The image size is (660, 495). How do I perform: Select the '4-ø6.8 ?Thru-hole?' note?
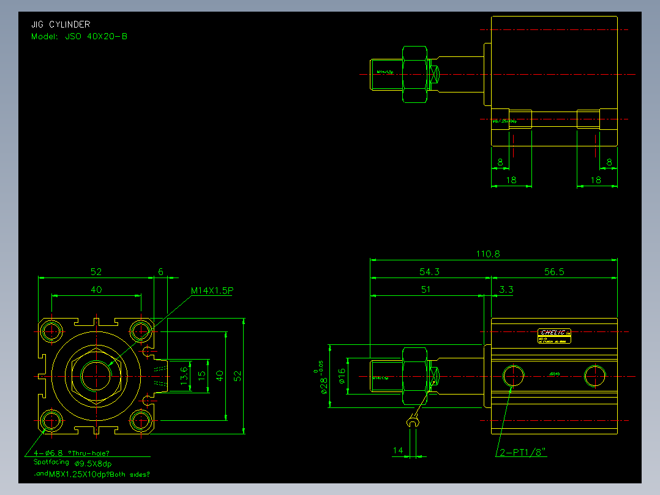tap(72, 453)
